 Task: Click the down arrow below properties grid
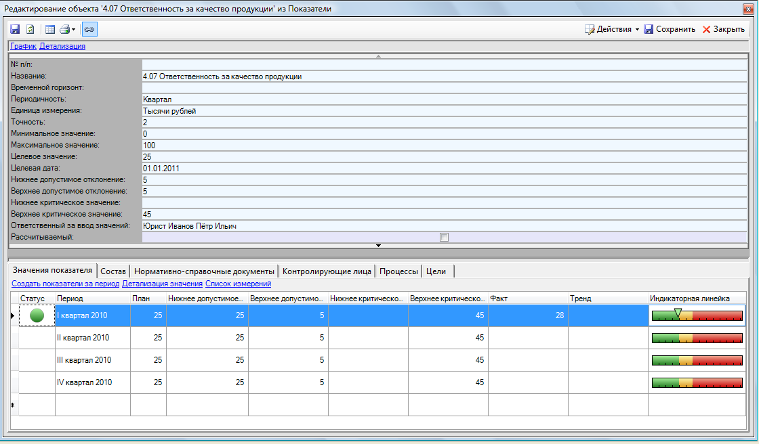[x=379, y=246]
